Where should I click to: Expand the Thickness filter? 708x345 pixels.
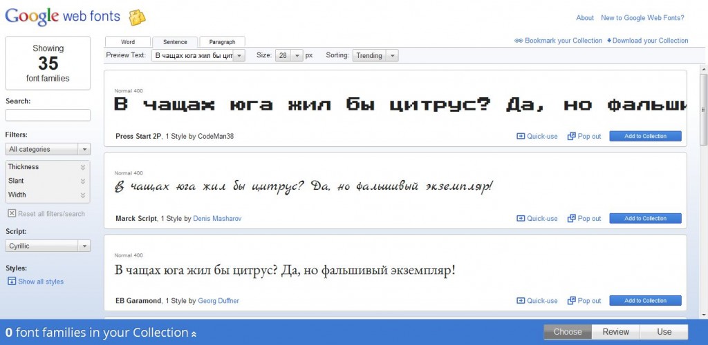click(83, 167)
